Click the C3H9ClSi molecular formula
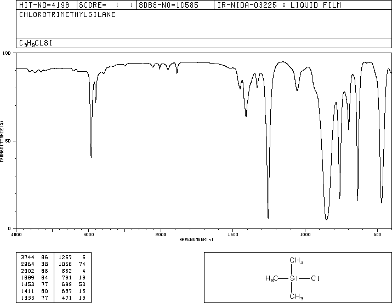Viewport: 392px width, 303px height. [x=36, y=43]
